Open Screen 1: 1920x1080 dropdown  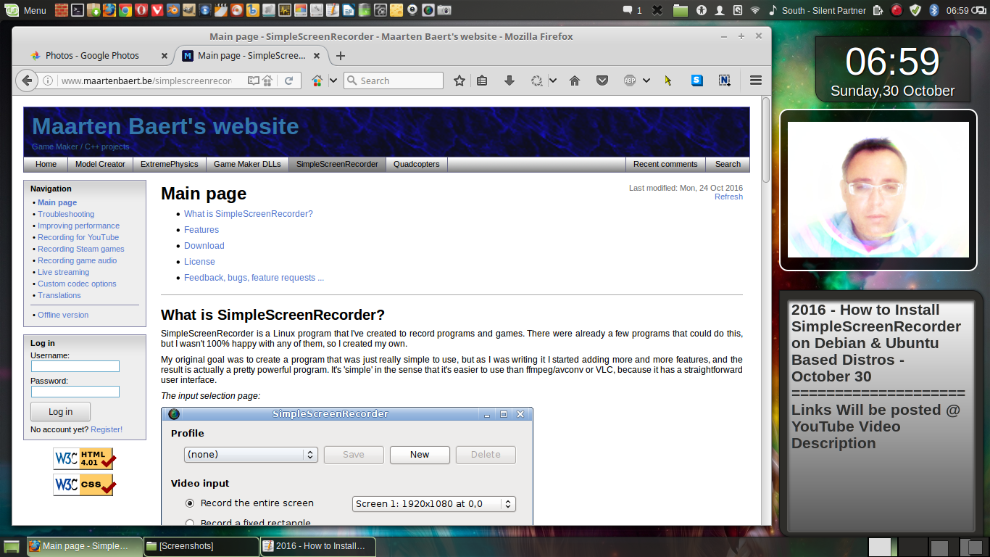[x=434, y=504]
